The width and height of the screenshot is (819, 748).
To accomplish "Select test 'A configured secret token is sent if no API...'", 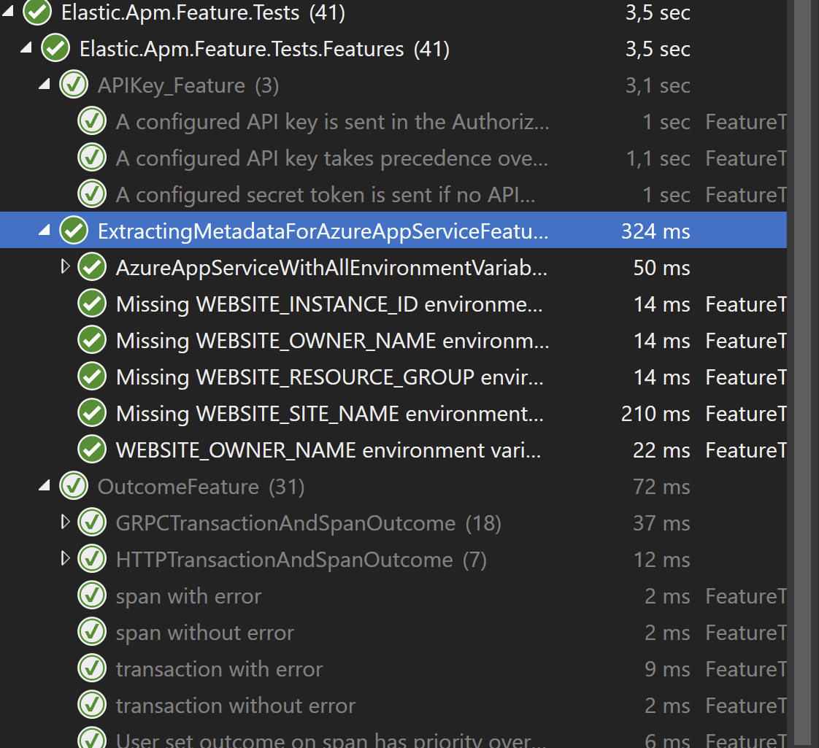I will click(393, 194).
